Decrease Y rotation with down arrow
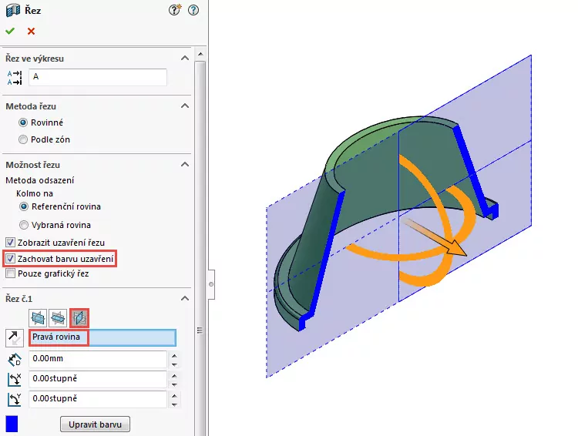578x436 pixels. (x=174, y=404)
